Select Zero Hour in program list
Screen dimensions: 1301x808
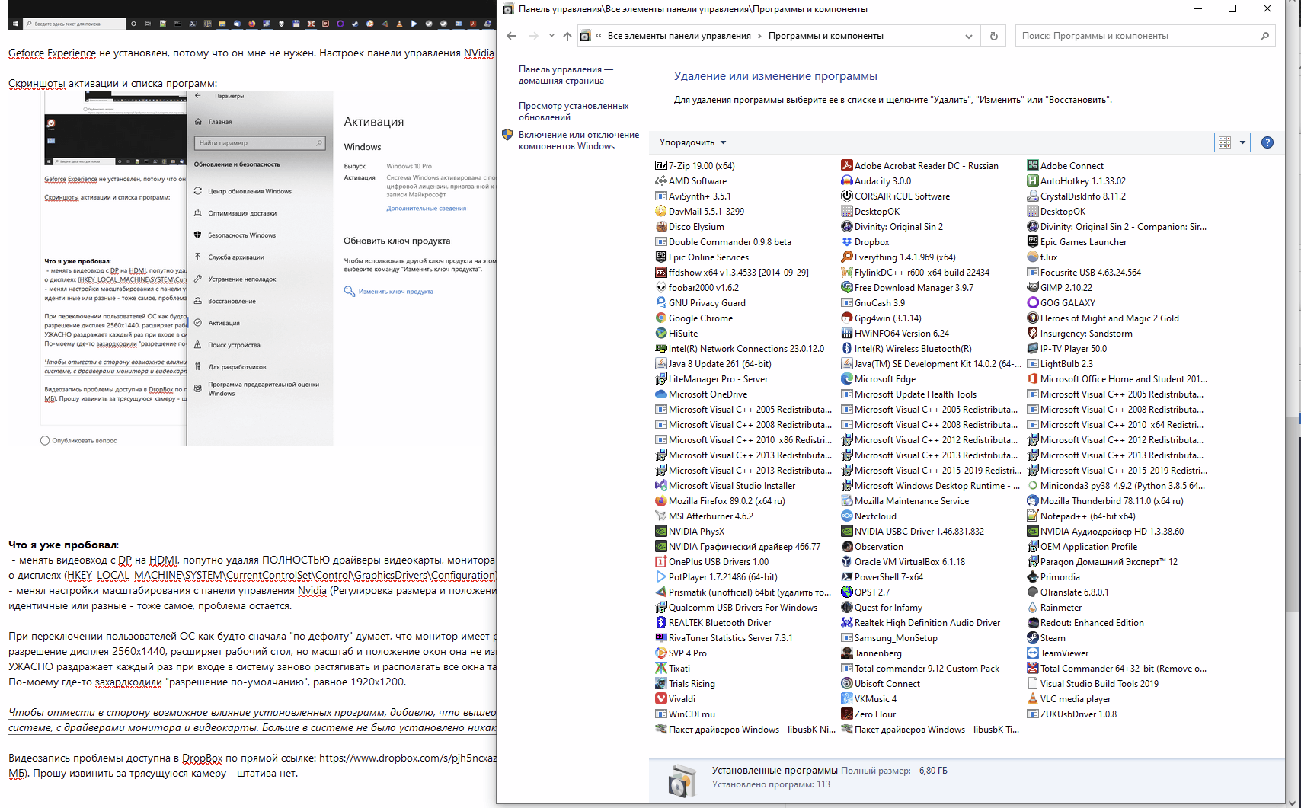coord(868,714)
